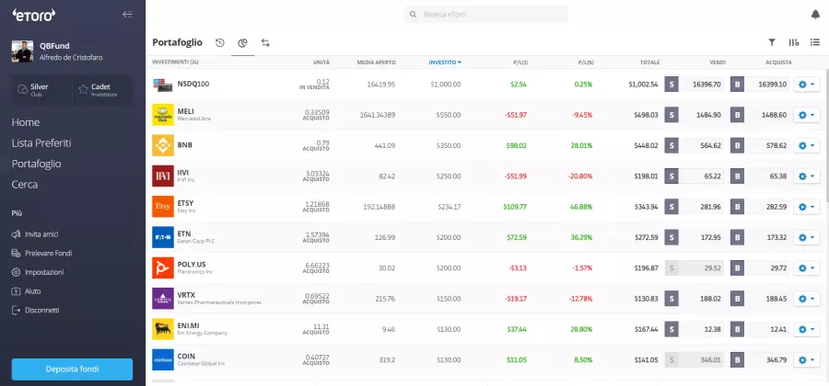Open Aiuto help

[26, 291]
